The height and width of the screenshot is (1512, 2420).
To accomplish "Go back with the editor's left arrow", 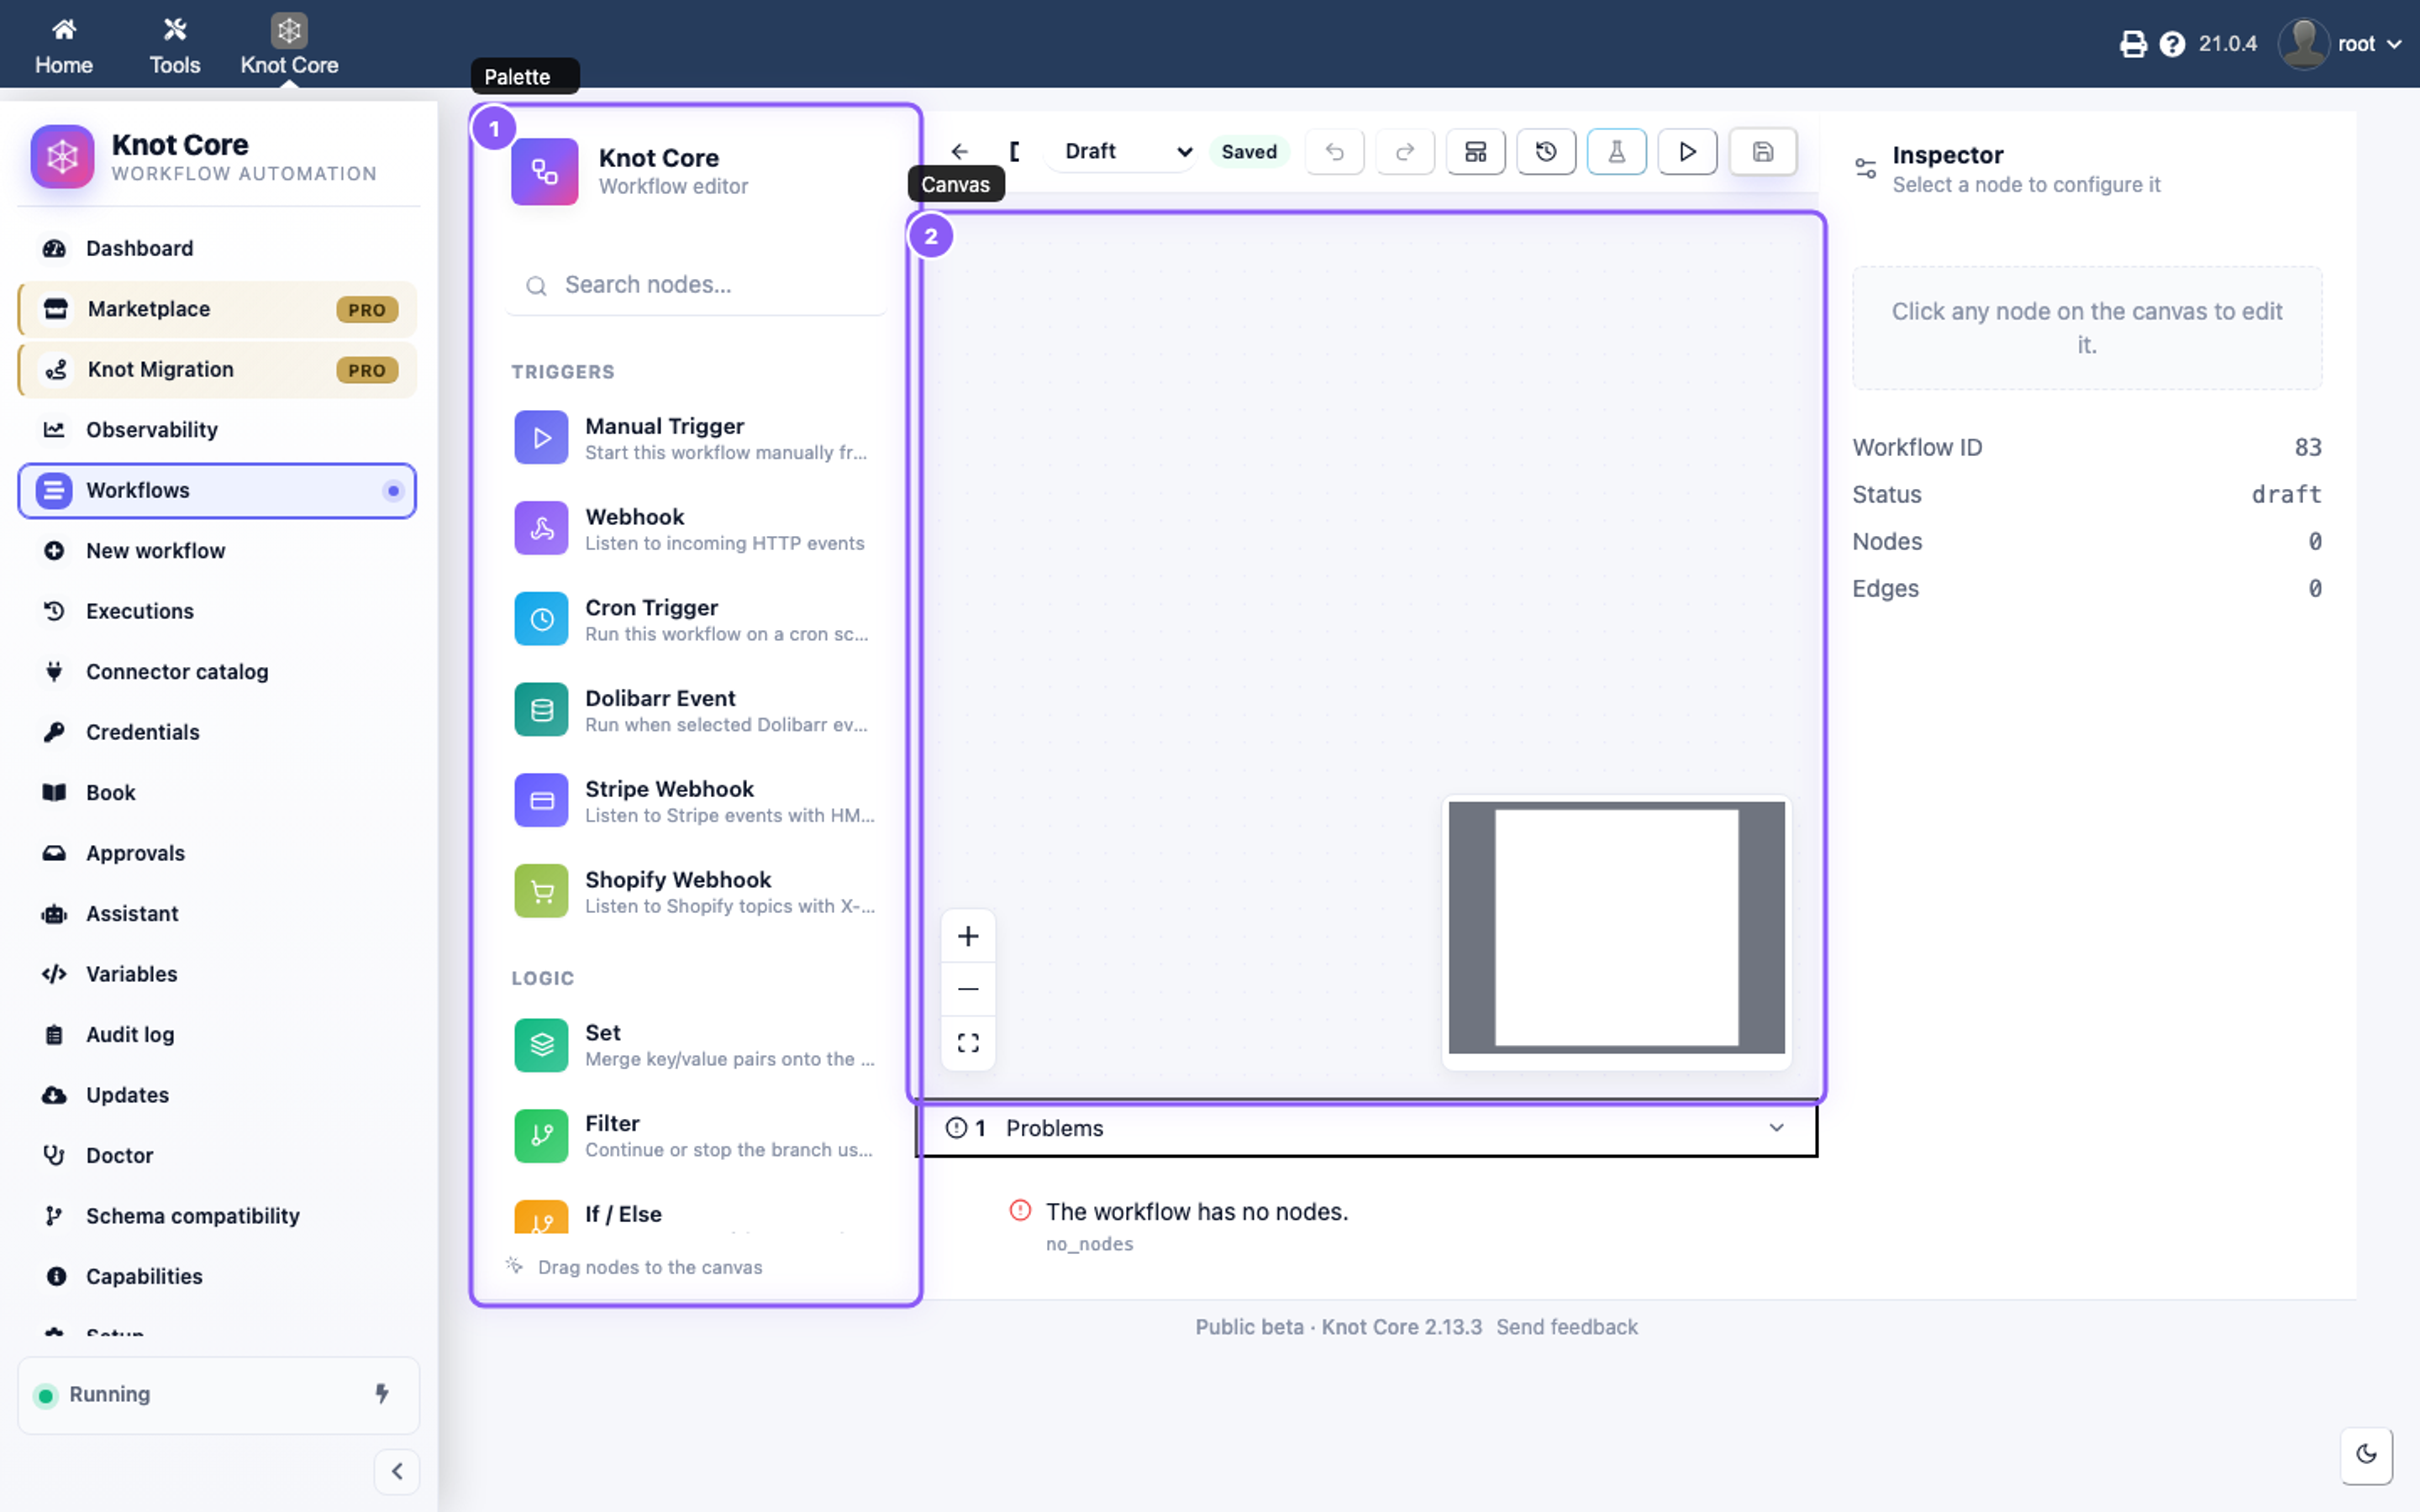I will (x=959, y=151).
